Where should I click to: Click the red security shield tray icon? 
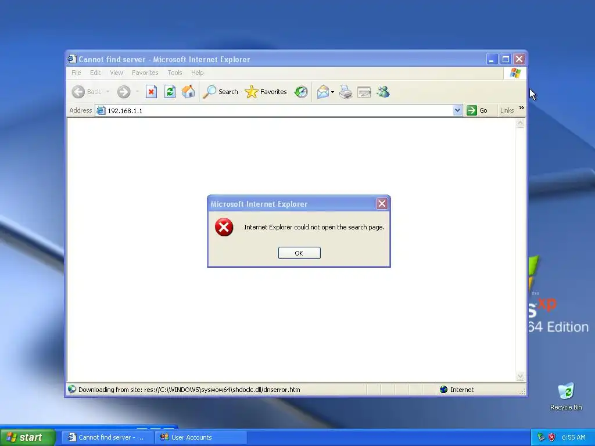tap(552, 437)
